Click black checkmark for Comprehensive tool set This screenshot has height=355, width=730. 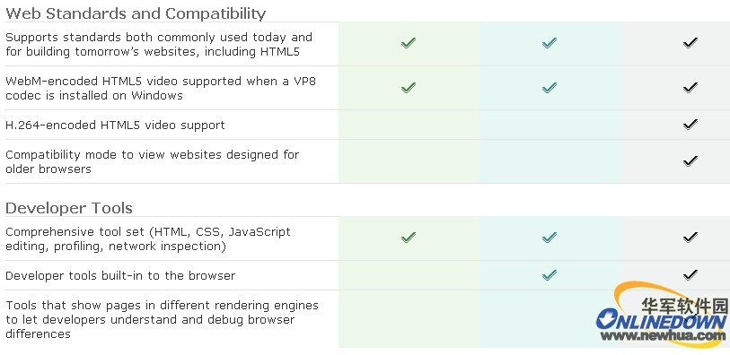(x=690, y=238)
